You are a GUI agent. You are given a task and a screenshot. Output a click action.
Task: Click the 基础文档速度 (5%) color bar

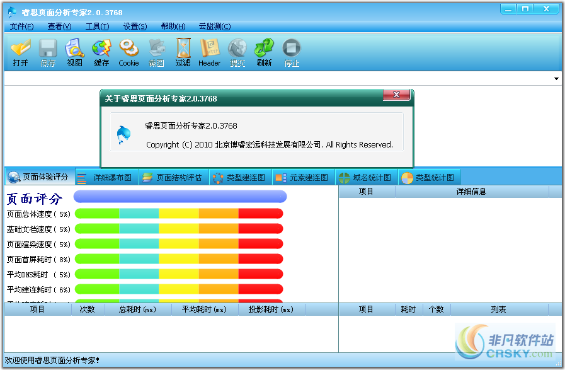pyautogui.click(x=179, y=229)
